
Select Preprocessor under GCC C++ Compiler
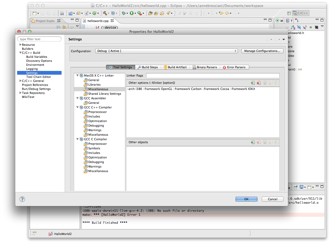click(x=97, y=112)
